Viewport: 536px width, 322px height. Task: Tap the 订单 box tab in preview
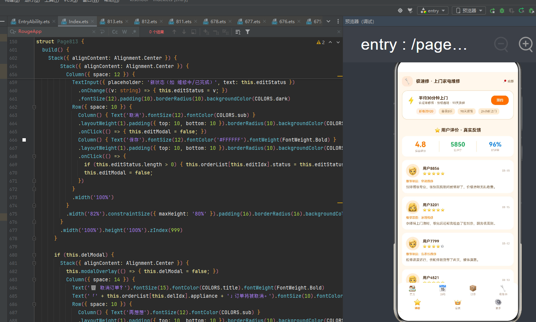[473, 290]
